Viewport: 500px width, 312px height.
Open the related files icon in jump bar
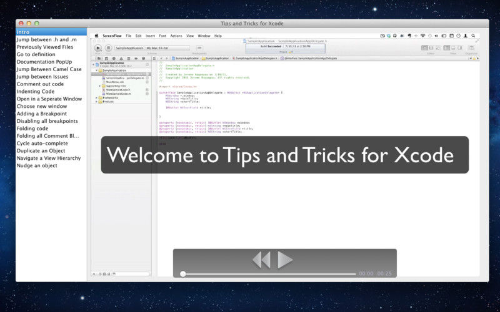coord(154,59)
